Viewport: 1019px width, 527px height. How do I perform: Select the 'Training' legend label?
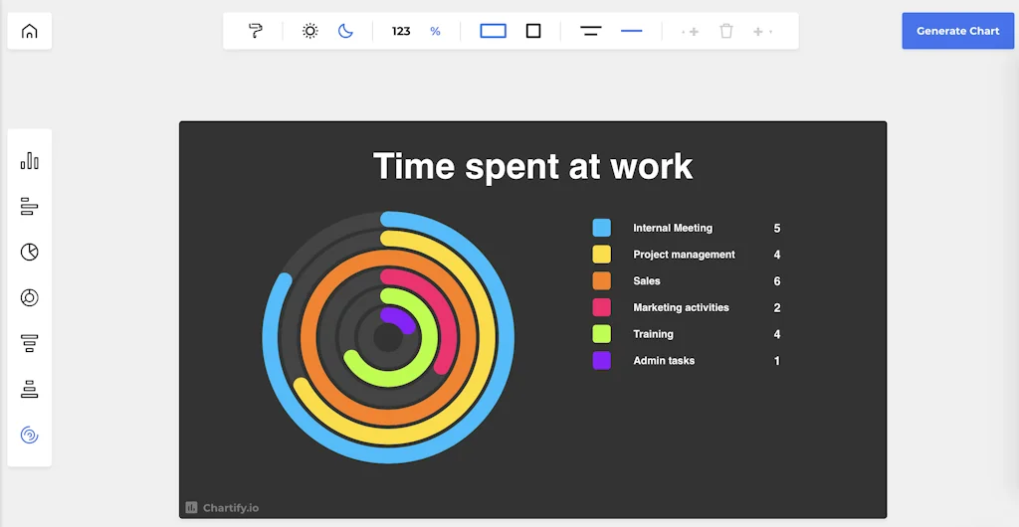click(x=653, y=334)
